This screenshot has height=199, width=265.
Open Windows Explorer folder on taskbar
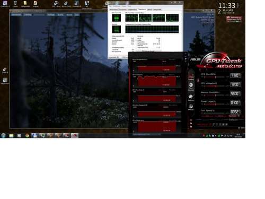tap(11, 135)
